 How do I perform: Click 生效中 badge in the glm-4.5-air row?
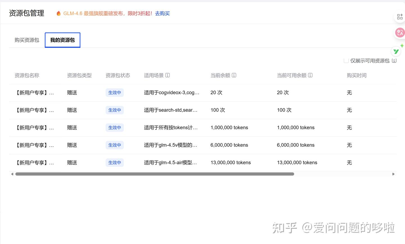(114, 162)
